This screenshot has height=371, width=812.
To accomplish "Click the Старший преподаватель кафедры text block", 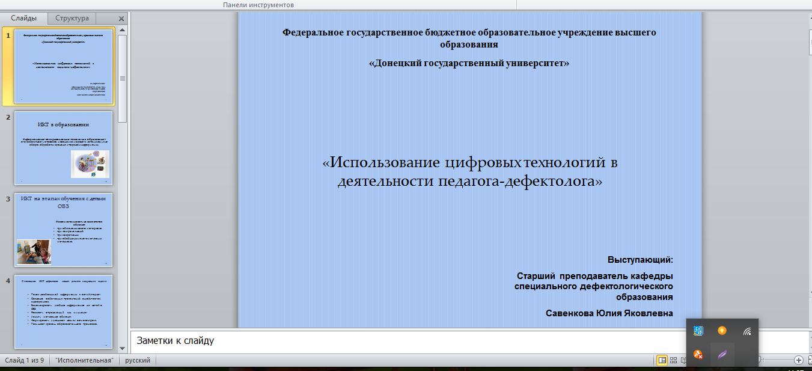I will click(x=594, y=286).
